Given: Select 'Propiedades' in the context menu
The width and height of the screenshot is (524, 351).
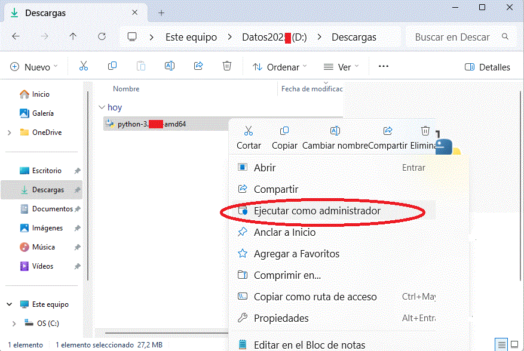Looking at the screenshot, I should (x=280, y=318).
